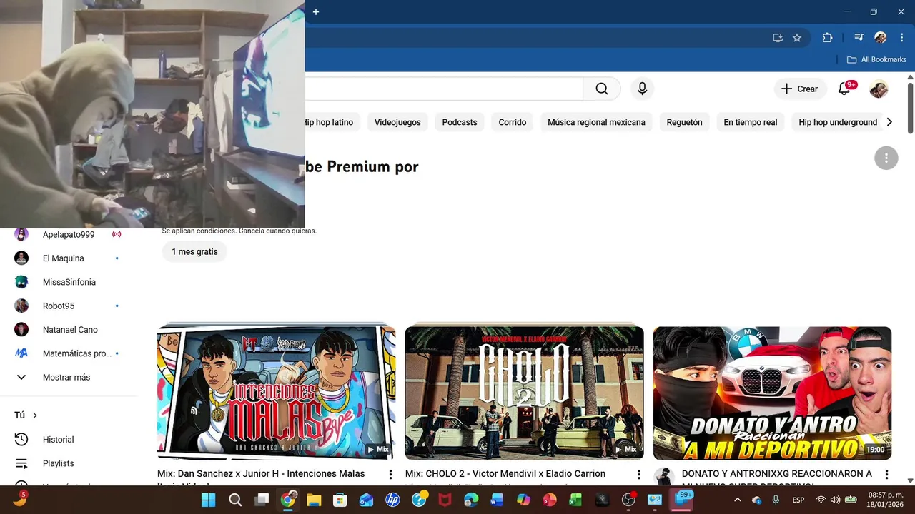915x514 pixels.
Task: Open a new tab with plus button
Action: click(316, 11)
